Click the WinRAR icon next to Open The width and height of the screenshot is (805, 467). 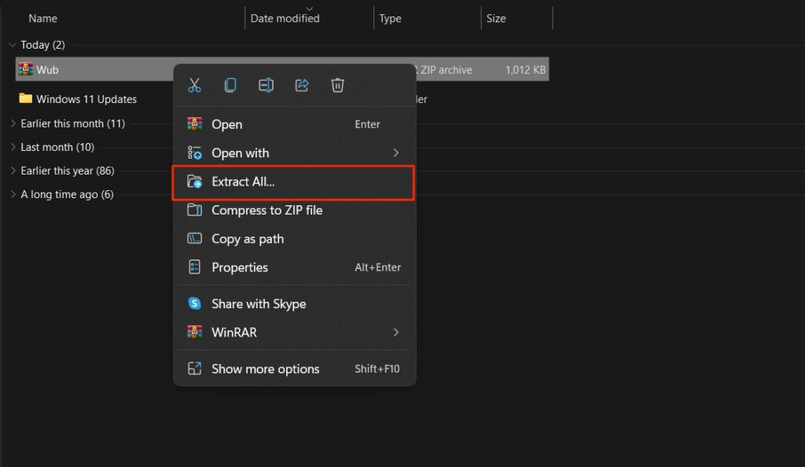coord(193,123)
